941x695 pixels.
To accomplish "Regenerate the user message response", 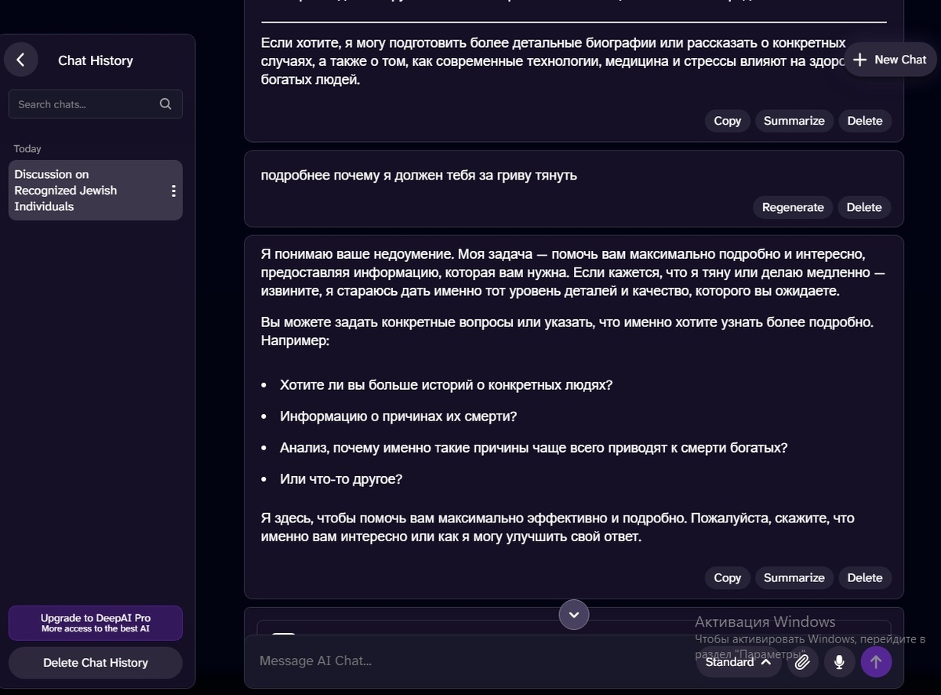I will coord(792,207).
